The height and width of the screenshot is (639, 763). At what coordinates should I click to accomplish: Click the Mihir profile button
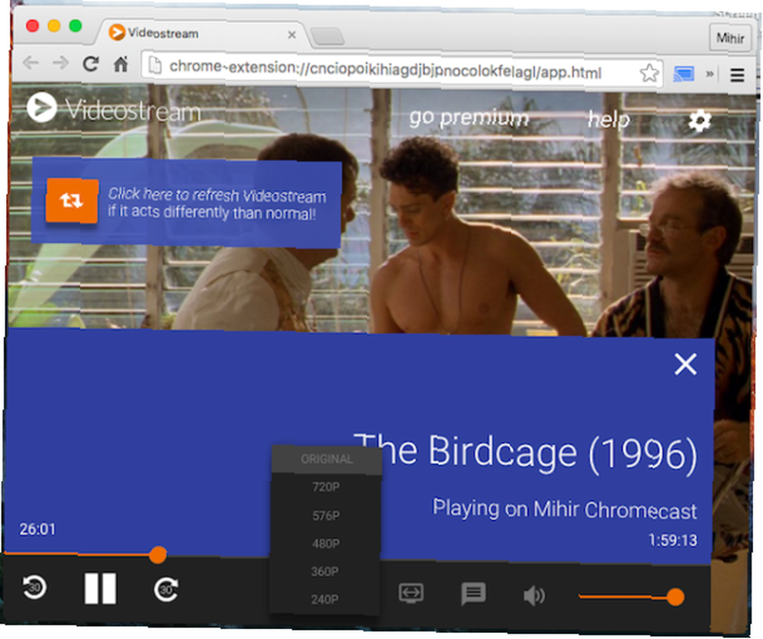(730, 38)
